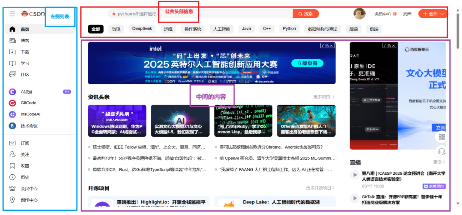Play the 第八期 ICASSP 2025 live stream
Viewport: 462px width, 215px height.
354,175
